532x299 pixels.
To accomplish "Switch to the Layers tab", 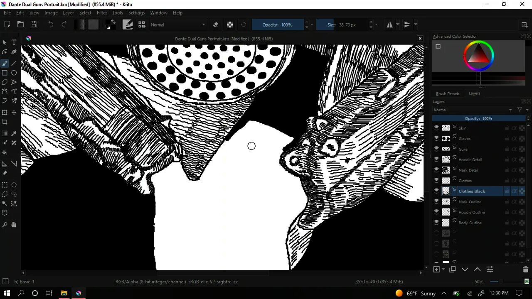I will pos(474,93).
